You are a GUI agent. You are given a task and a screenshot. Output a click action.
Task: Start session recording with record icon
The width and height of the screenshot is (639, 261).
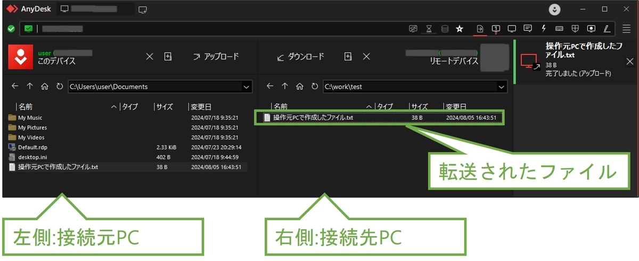[x=591, y=29]
